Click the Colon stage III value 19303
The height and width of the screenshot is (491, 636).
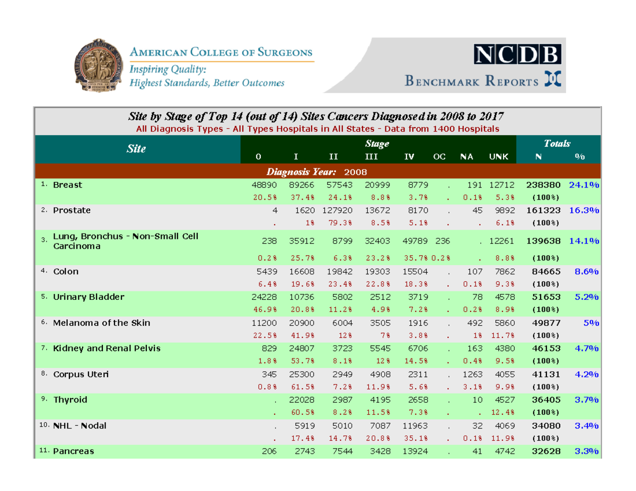coord(377,272)
